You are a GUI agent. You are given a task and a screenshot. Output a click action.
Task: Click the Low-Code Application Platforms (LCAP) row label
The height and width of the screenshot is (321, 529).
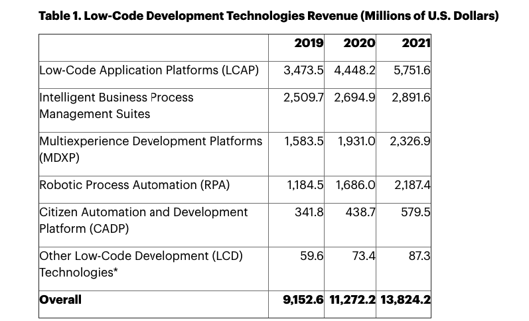tap(149, 70)
